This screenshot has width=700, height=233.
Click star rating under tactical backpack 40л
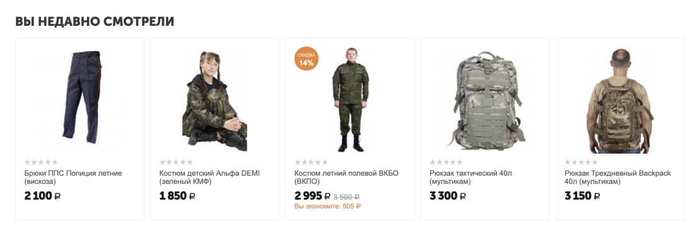[446, 162]
